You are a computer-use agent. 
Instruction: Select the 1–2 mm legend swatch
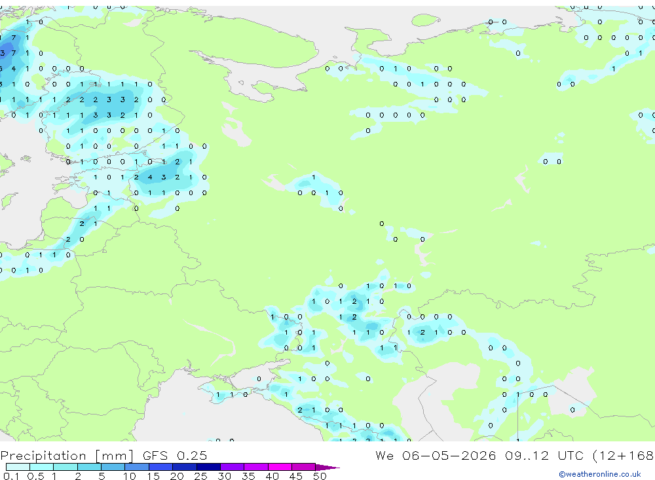pos(65,467)
